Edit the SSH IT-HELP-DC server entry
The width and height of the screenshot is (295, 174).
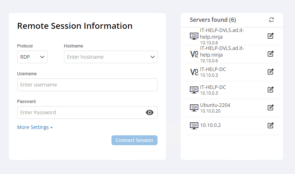(x=270, y=90)
